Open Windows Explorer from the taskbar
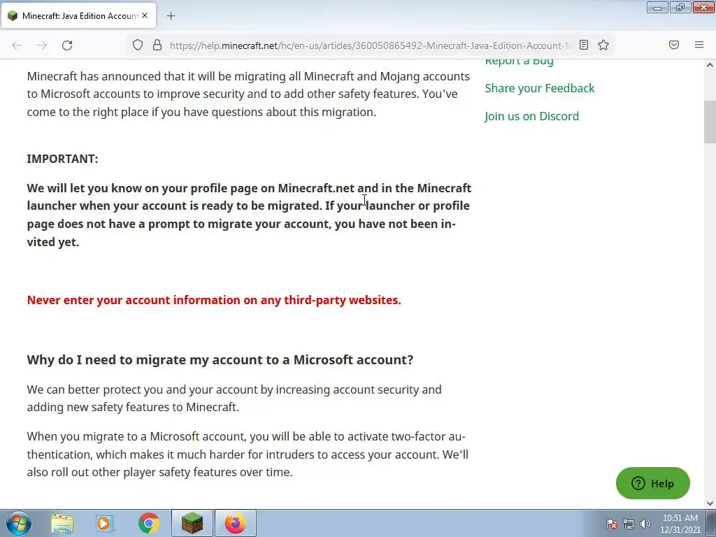The image size is (716, 537). [x=62, y=523]
